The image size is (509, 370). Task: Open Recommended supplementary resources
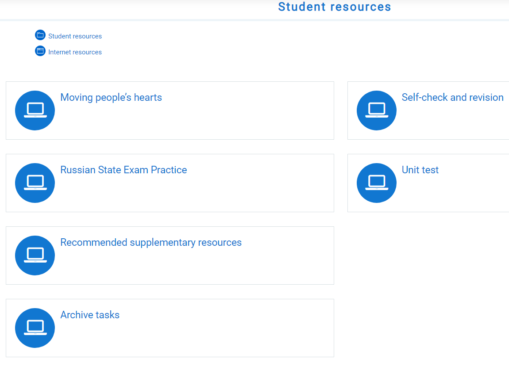pyautogui.click(x=151, y=242)
